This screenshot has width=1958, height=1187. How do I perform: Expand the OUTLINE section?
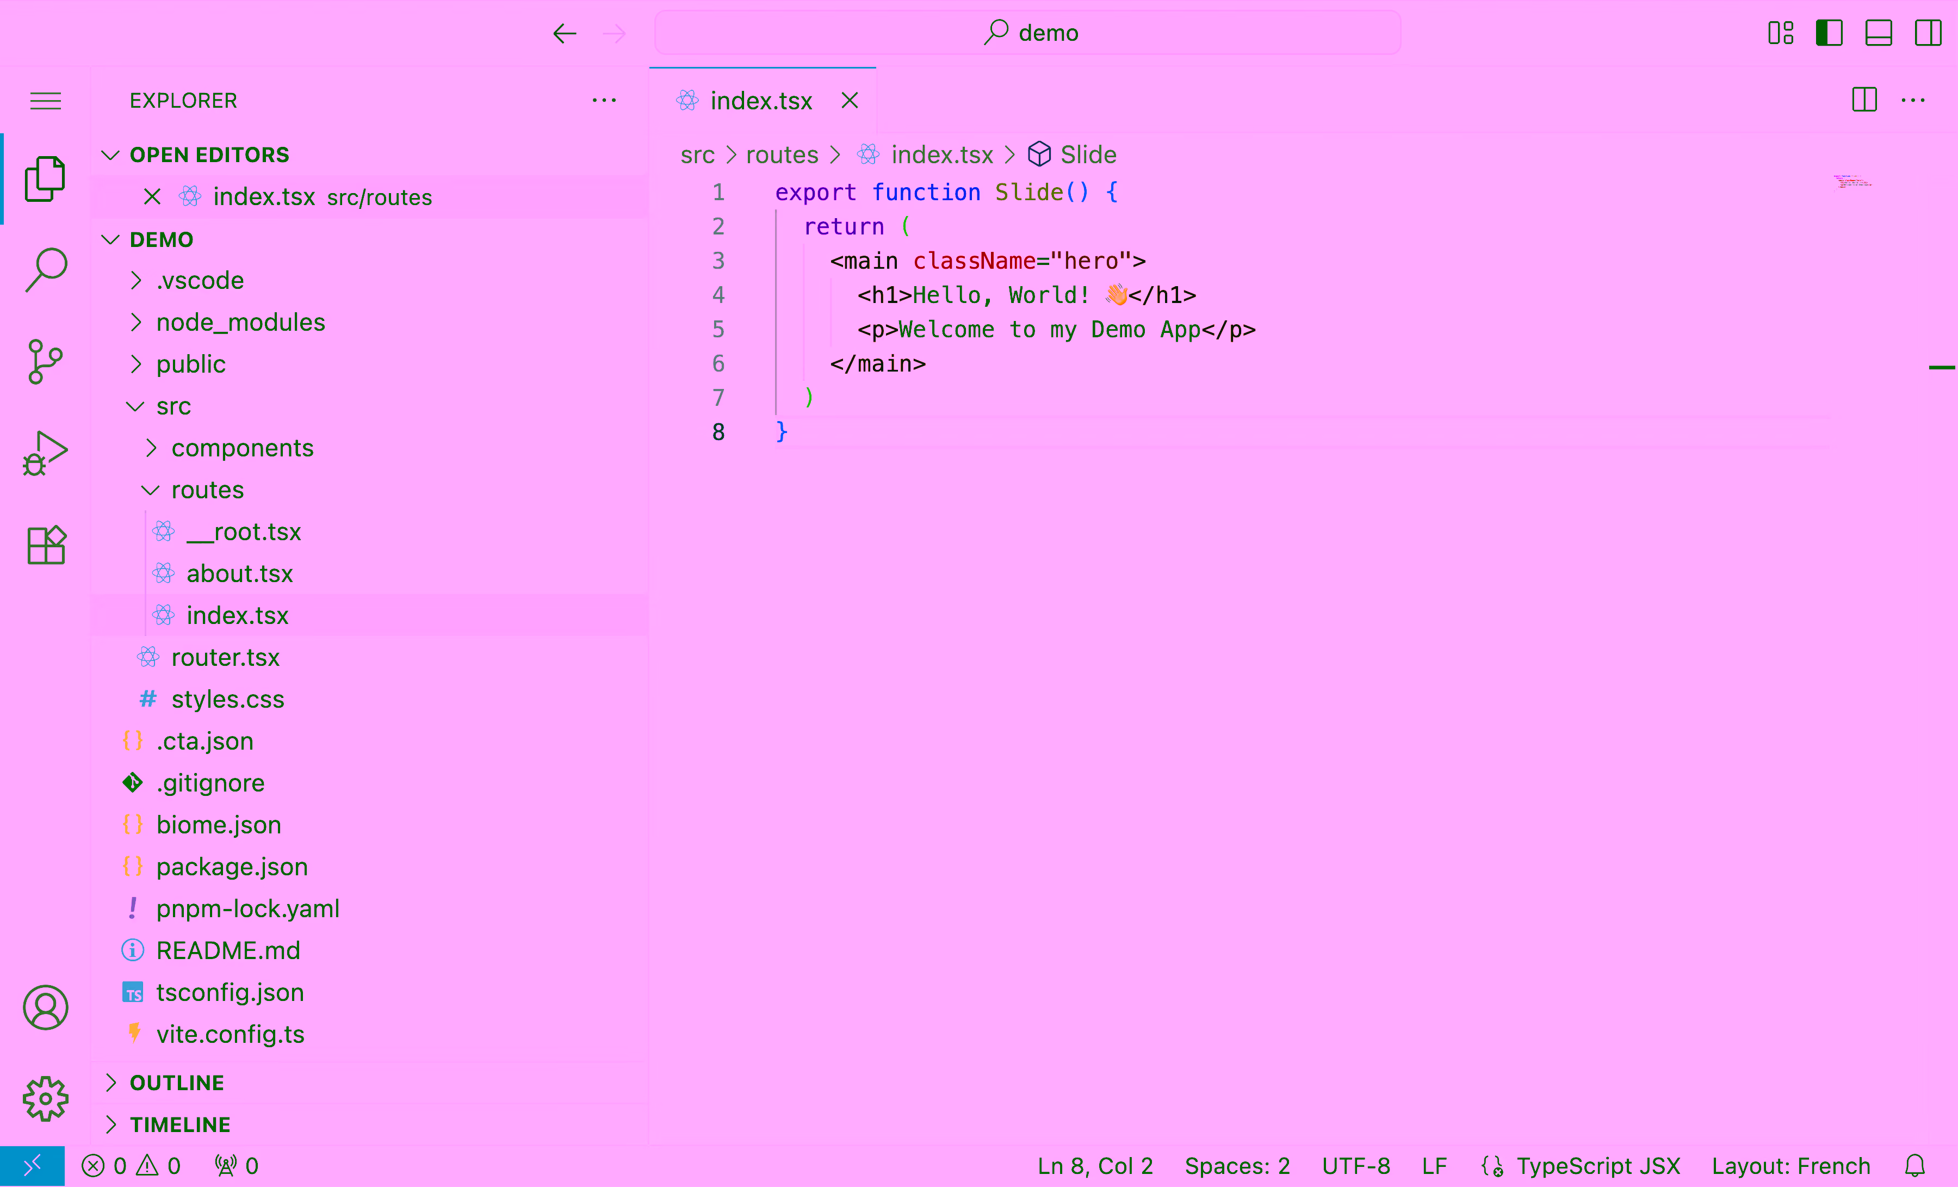(x=176, y=1083)
